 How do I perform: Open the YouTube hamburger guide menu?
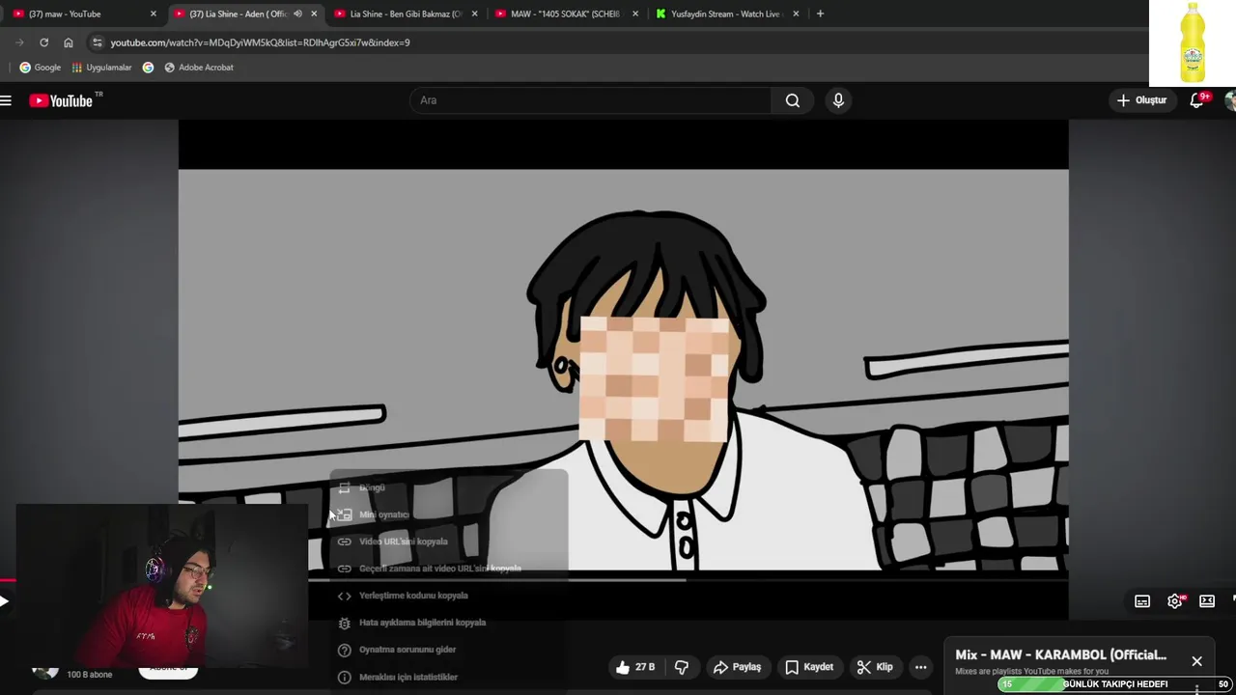click(6, 100)
